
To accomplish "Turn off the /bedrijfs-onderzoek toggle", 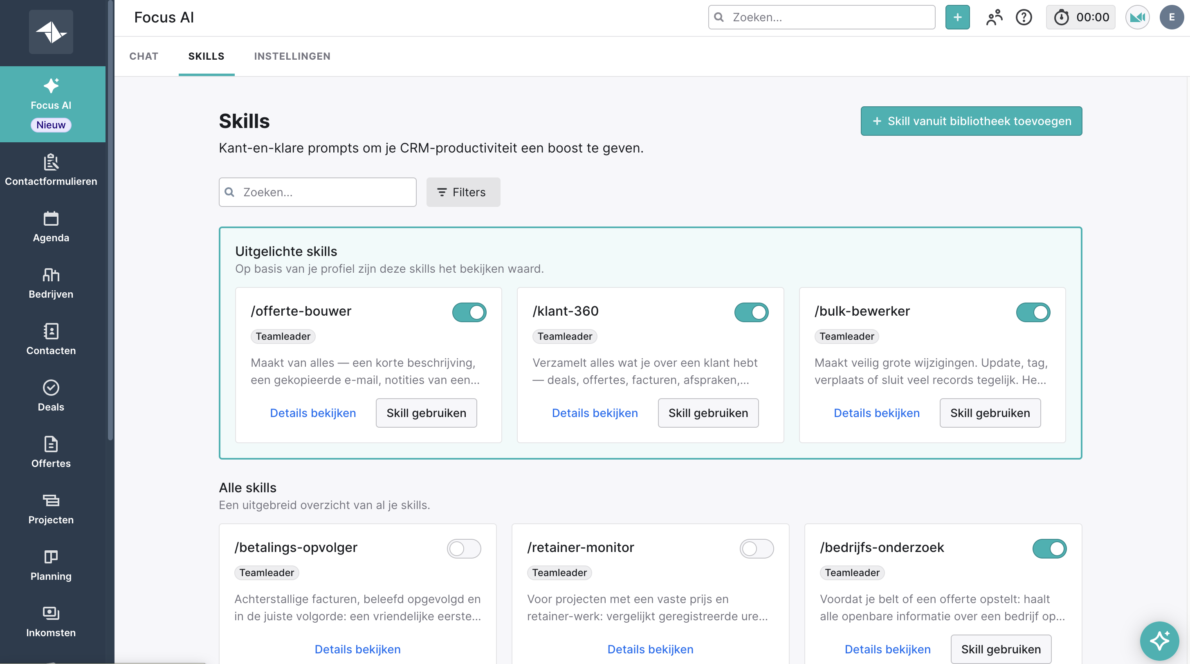I will click(1049, 549).
